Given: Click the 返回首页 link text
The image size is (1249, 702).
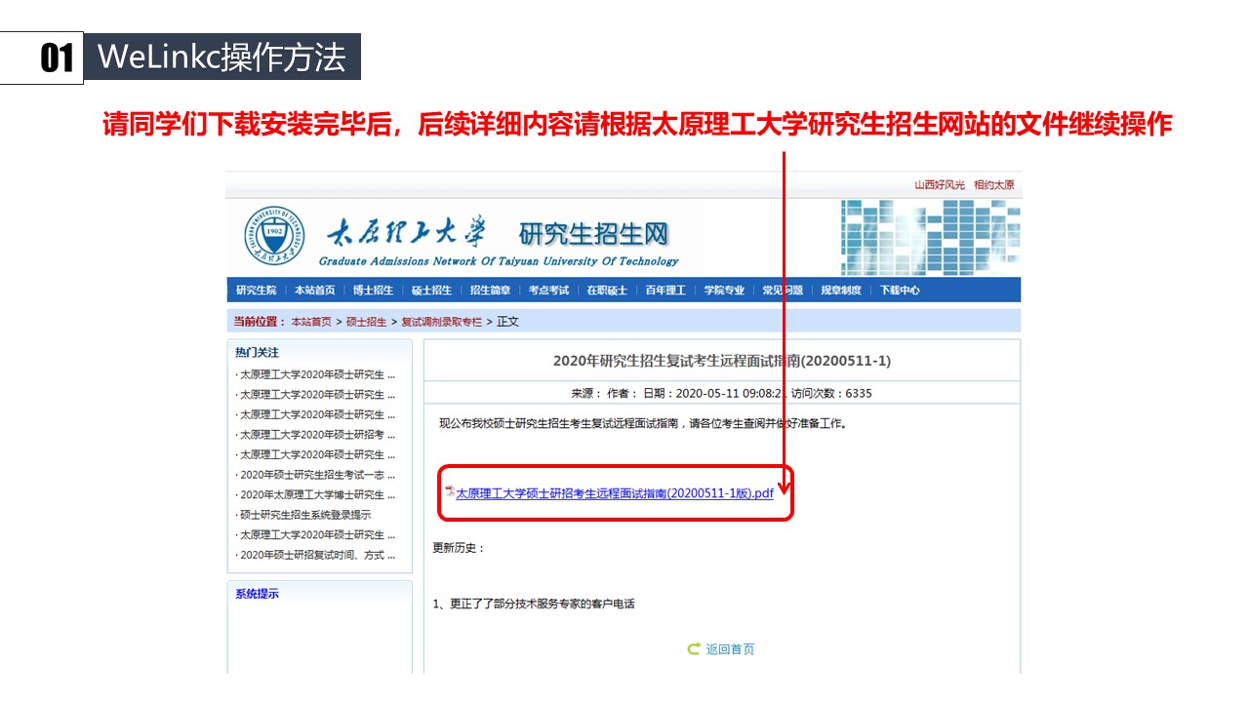Looking at the screenshot, I should click(730, 649).
